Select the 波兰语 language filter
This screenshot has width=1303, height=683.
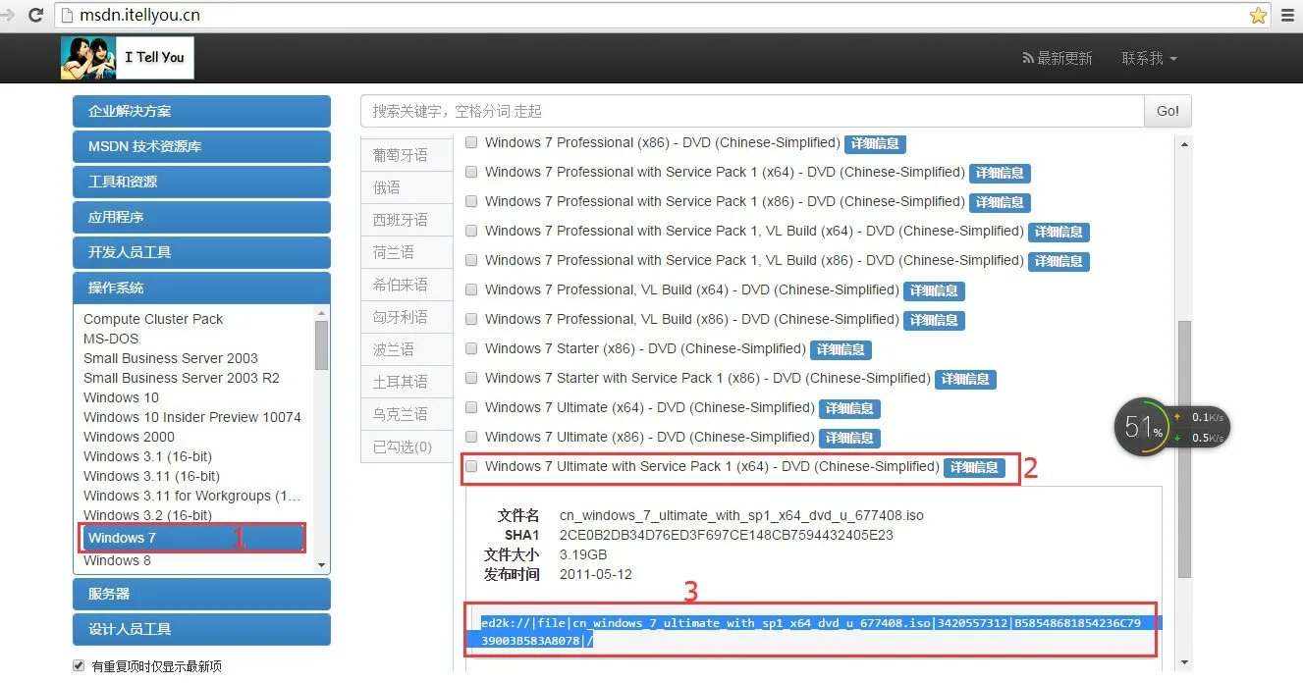(x=407, y=348)
